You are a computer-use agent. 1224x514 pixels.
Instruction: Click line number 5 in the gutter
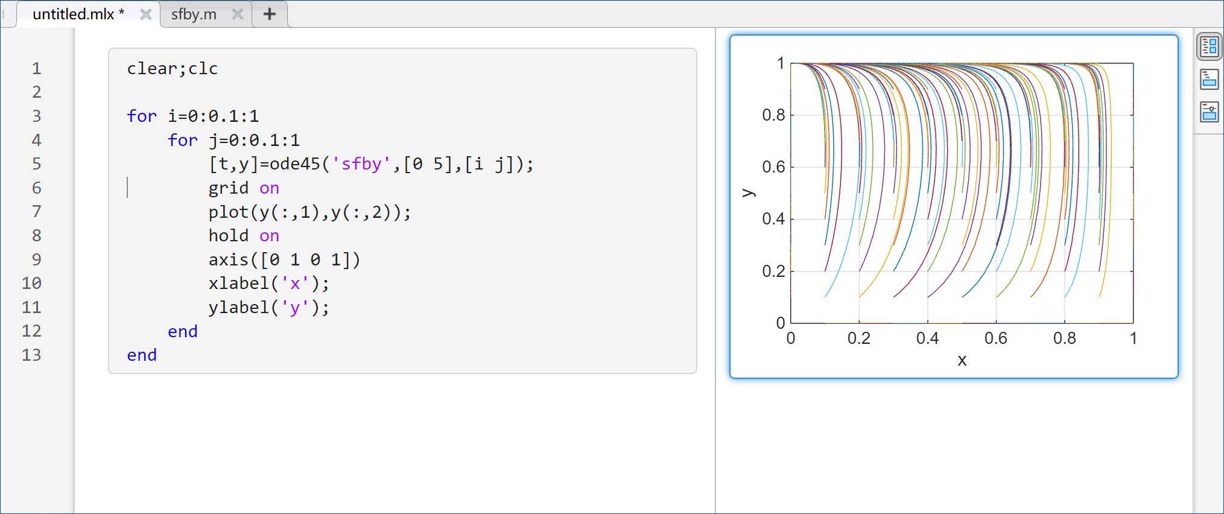tap(37, 164)
